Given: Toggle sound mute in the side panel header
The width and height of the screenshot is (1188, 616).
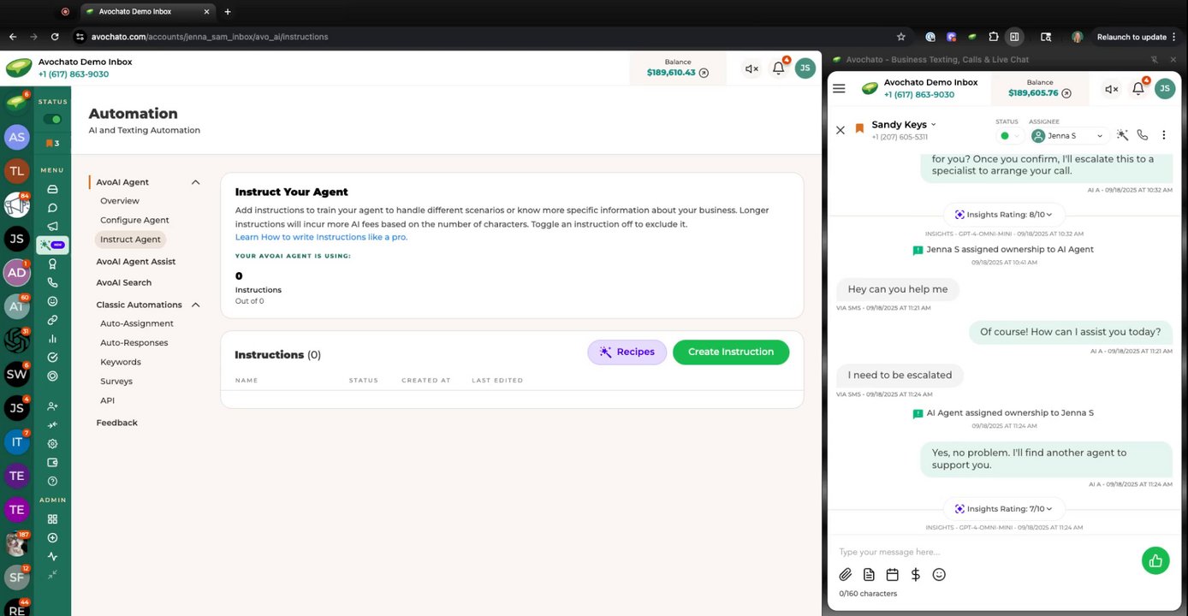Looking at the screenshot, I should pos(1111,89).
